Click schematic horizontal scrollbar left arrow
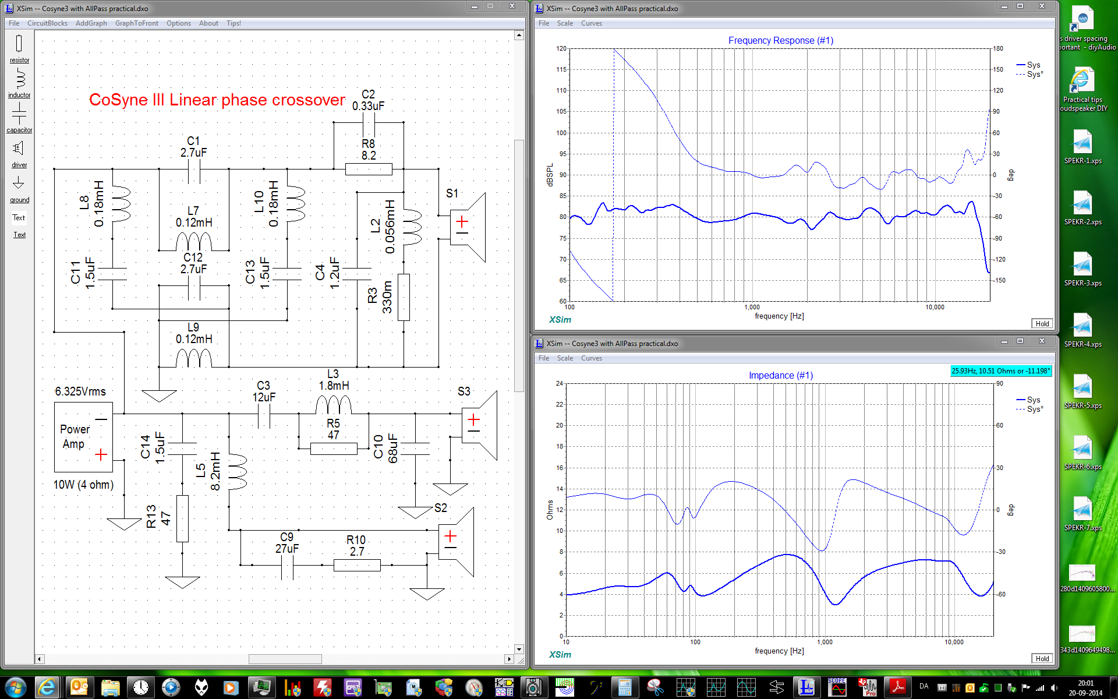1118x699 pixels. (40, 659)
